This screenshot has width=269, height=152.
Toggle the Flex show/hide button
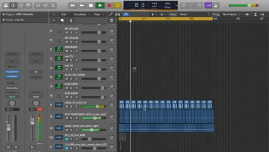[118, 15]
